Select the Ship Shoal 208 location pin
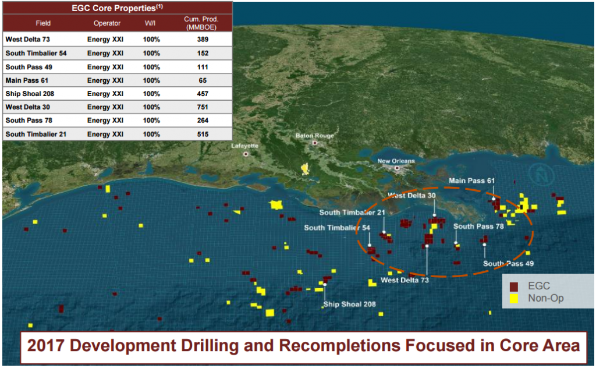The image size is (596, 368). coord(325,285)
